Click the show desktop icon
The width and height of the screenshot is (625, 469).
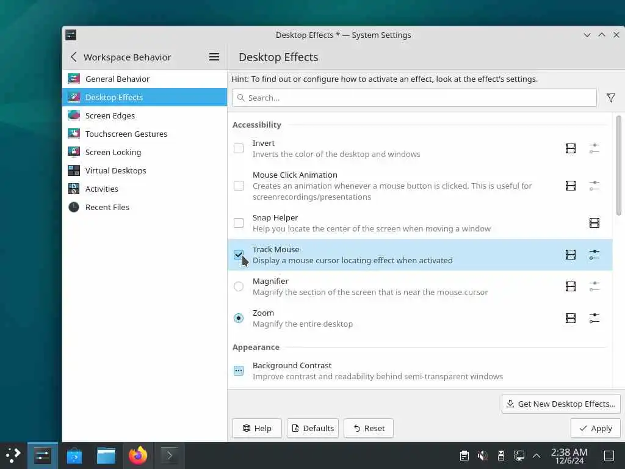(609, 456)
